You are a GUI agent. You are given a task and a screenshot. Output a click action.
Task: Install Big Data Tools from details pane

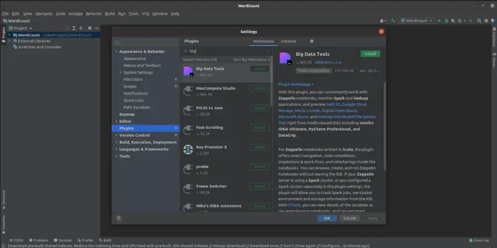coord(370,54)
